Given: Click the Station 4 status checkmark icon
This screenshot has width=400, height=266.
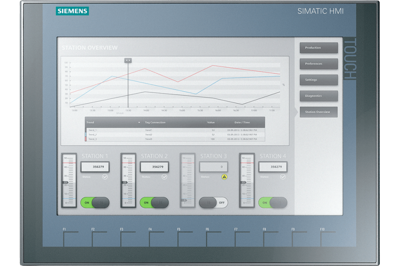Looking at the screenshot, I should 283,177.
